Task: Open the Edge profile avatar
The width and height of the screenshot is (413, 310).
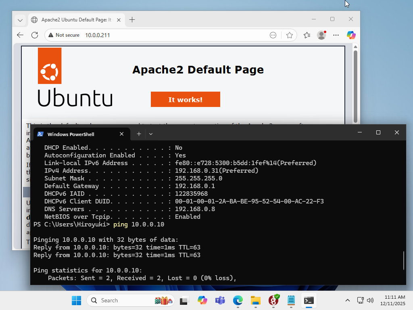Action: point(321,35)
